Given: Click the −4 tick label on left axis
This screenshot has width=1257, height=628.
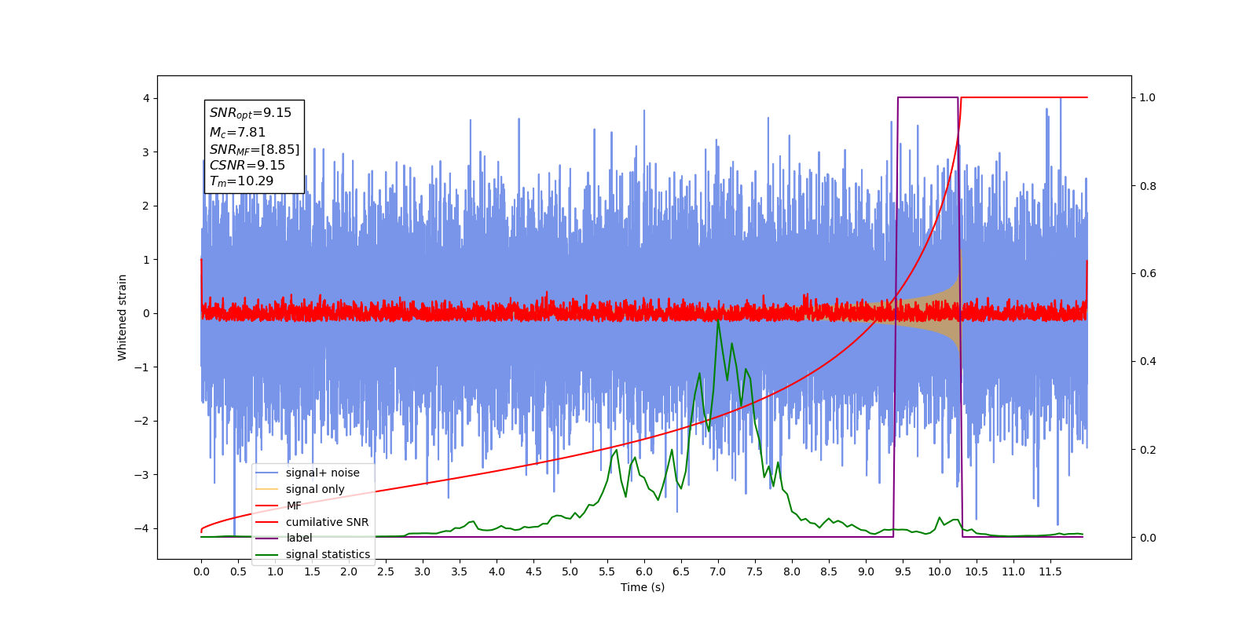Looking at the screenshot, I should 143,528.
